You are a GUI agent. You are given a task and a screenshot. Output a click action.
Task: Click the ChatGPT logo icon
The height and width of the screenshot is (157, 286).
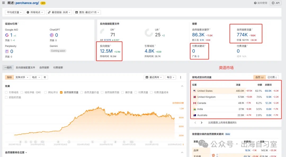[52, 35]
